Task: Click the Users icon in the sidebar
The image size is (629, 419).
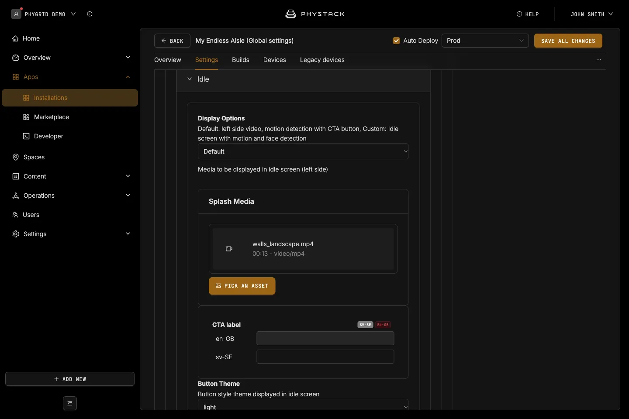Action: coord(15,215)
